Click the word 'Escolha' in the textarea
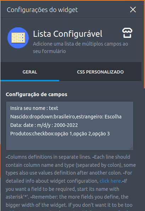The height and width of the screenshot is (211, 145). tap(113, 117)
